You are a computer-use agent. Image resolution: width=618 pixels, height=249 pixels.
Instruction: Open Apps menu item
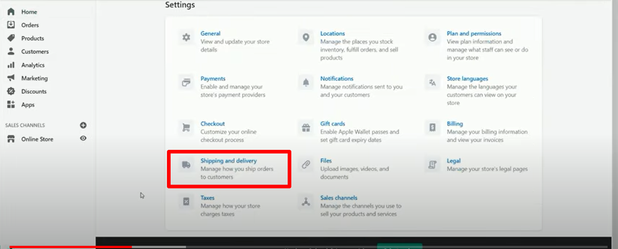point(28,105)
